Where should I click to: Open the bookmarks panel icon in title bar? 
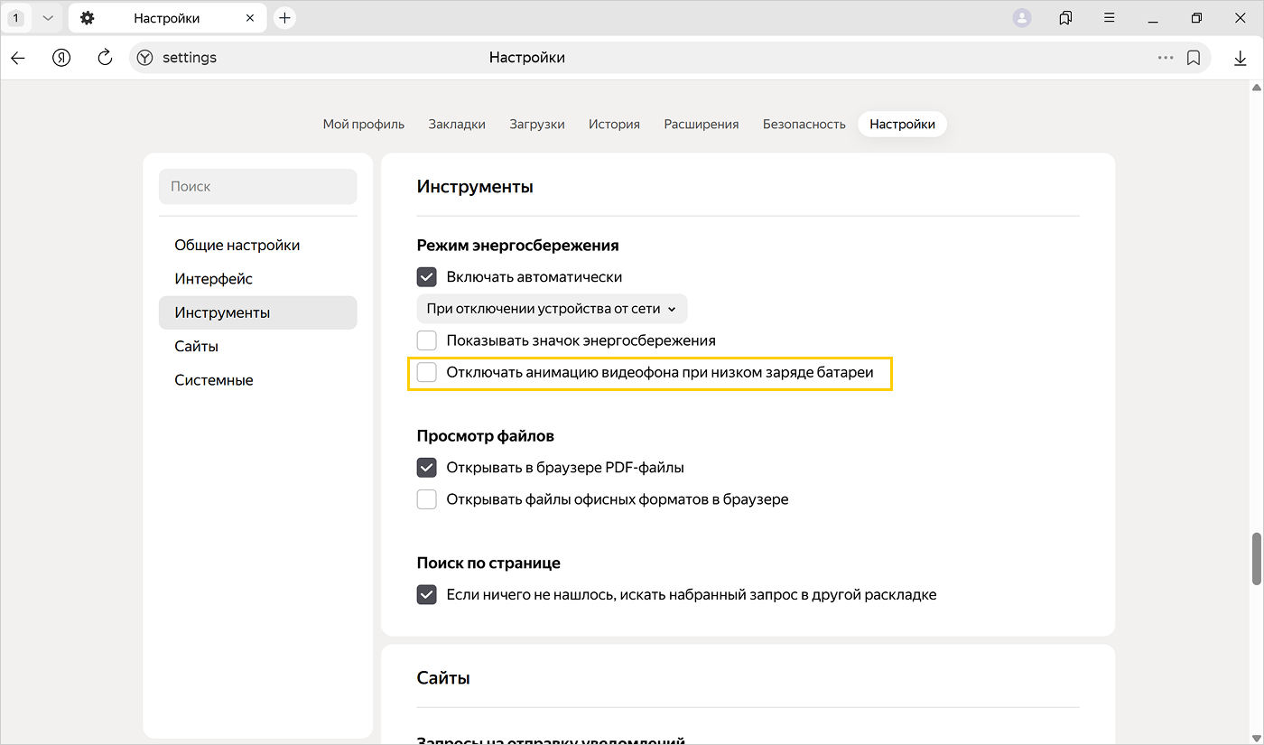point(1066,18)
